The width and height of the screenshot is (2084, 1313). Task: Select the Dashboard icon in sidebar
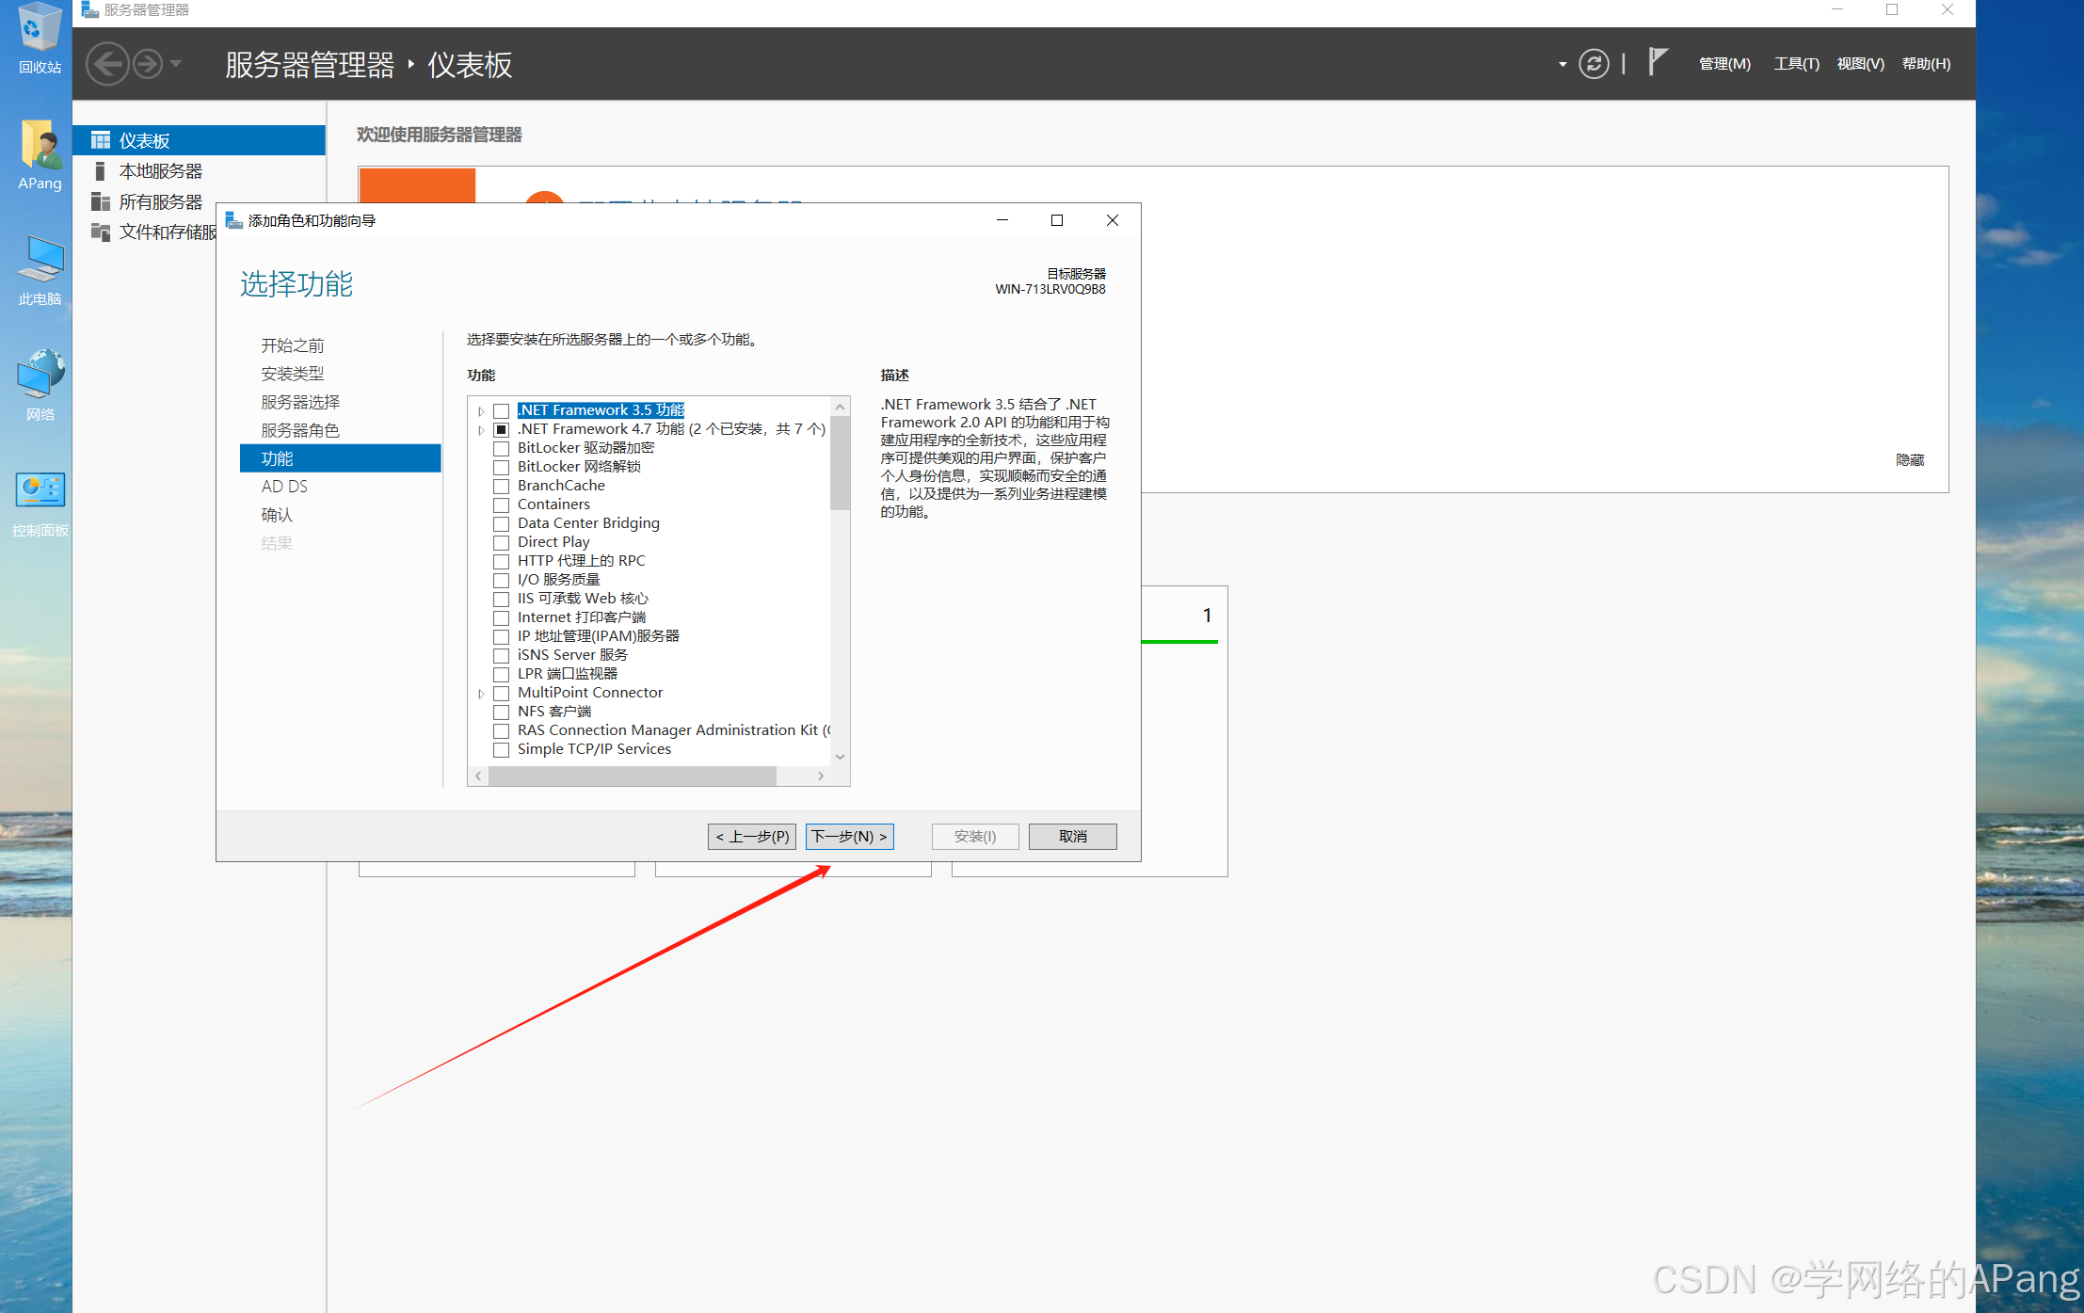(x=101, y=140)
